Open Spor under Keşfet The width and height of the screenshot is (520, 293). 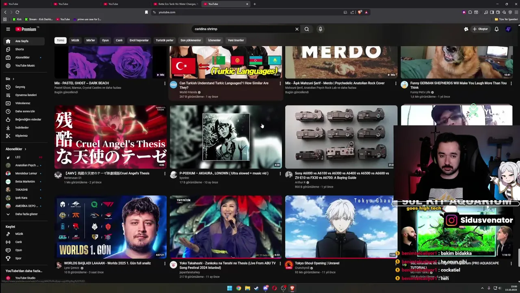coord(24,258)
